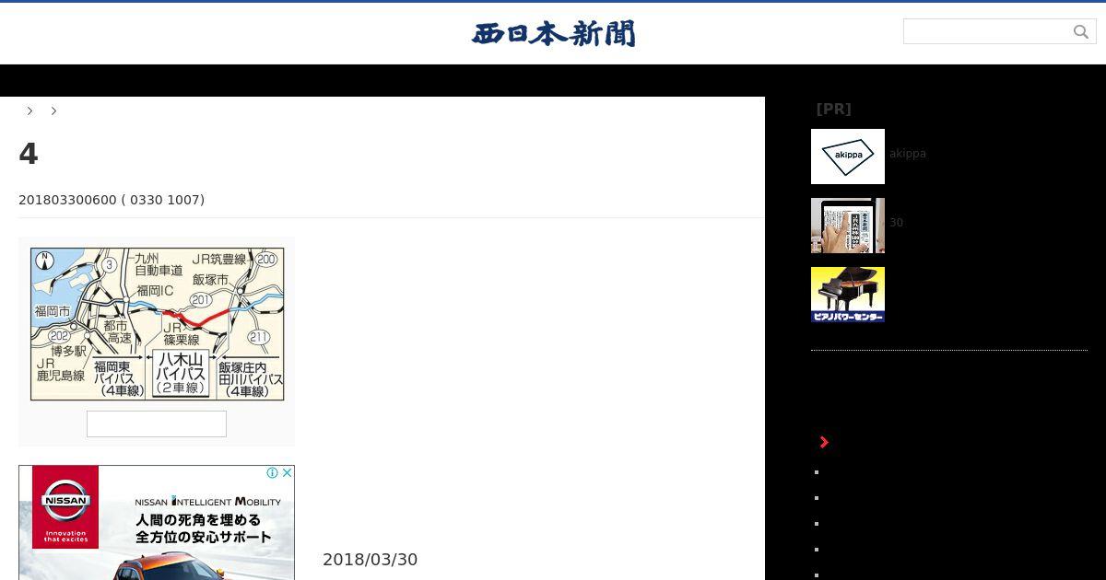1106x580 pixels.
Task: Click the tablet newspaper PR thumbnail
Action: click(848, 226)
